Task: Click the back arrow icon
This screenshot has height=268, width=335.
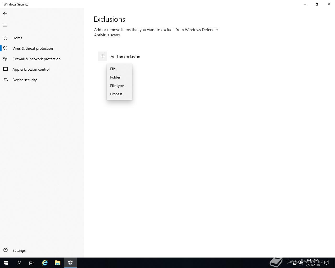Action: [5, 14]
